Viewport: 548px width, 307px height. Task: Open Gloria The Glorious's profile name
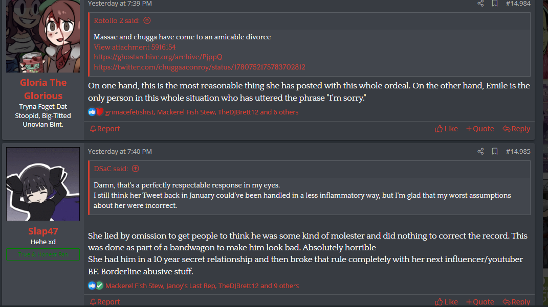click(43, 89)
